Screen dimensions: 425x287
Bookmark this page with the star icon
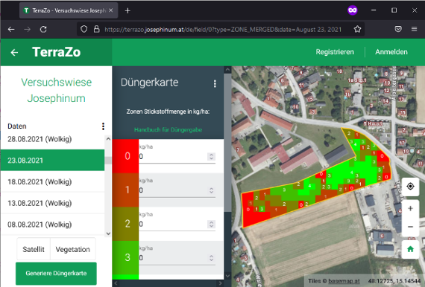(x=357, y=29)
